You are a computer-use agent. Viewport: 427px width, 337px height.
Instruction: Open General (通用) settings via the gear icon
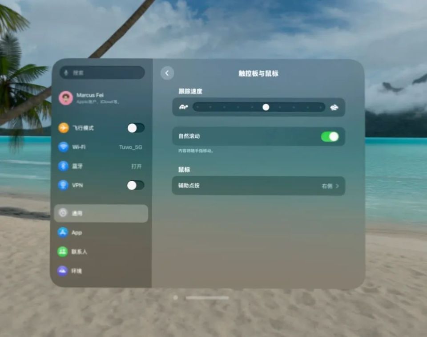(63, 213)
